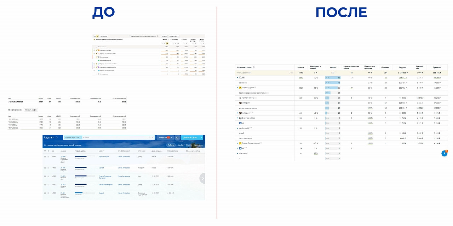The height and width of the screenshot is (226, 453).
Task: Click the grid settings gear in Сделки header
Action: tap(48, 151)
